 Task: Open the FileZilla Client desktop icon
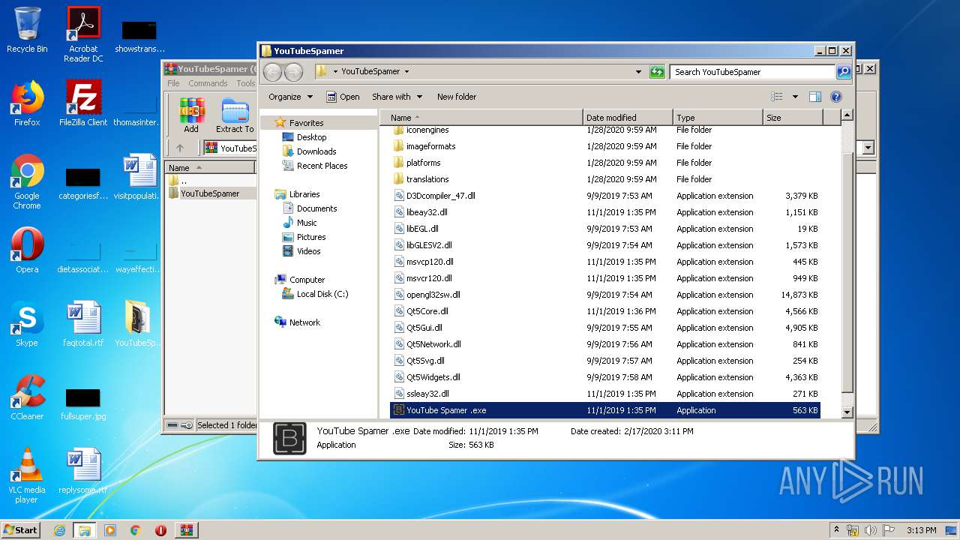coord(83,103)
